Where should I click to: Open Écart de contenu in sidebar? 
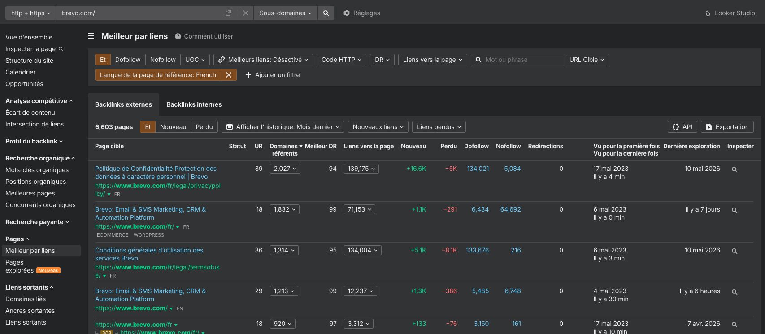(x=30, y=113)
